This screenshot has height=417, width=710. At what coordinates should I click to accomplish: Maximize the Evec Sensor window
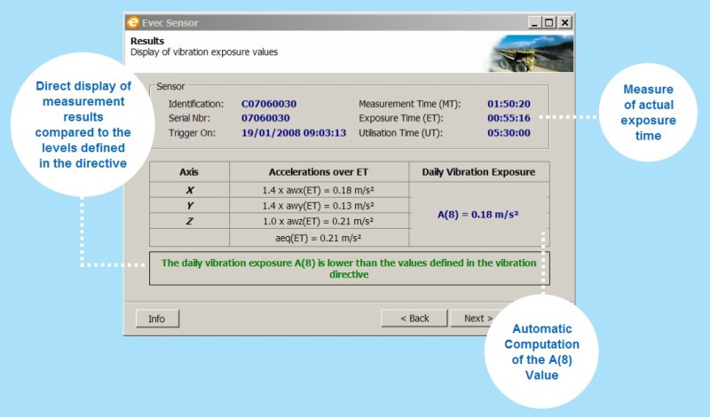(549, 23)
